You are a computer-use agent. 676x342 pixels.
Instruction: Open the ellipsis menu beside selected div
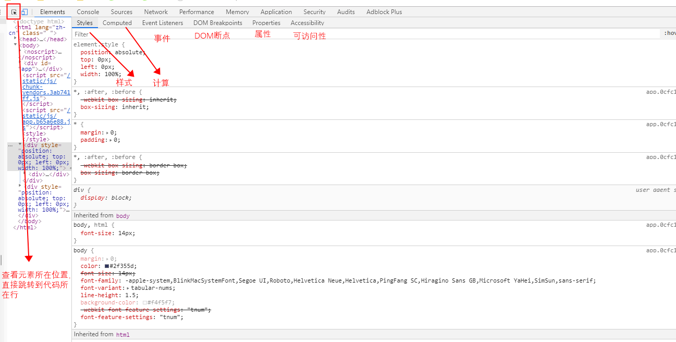[10, 145]
